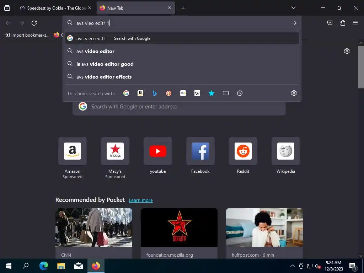Go back with the back arrow

[9, 23]
